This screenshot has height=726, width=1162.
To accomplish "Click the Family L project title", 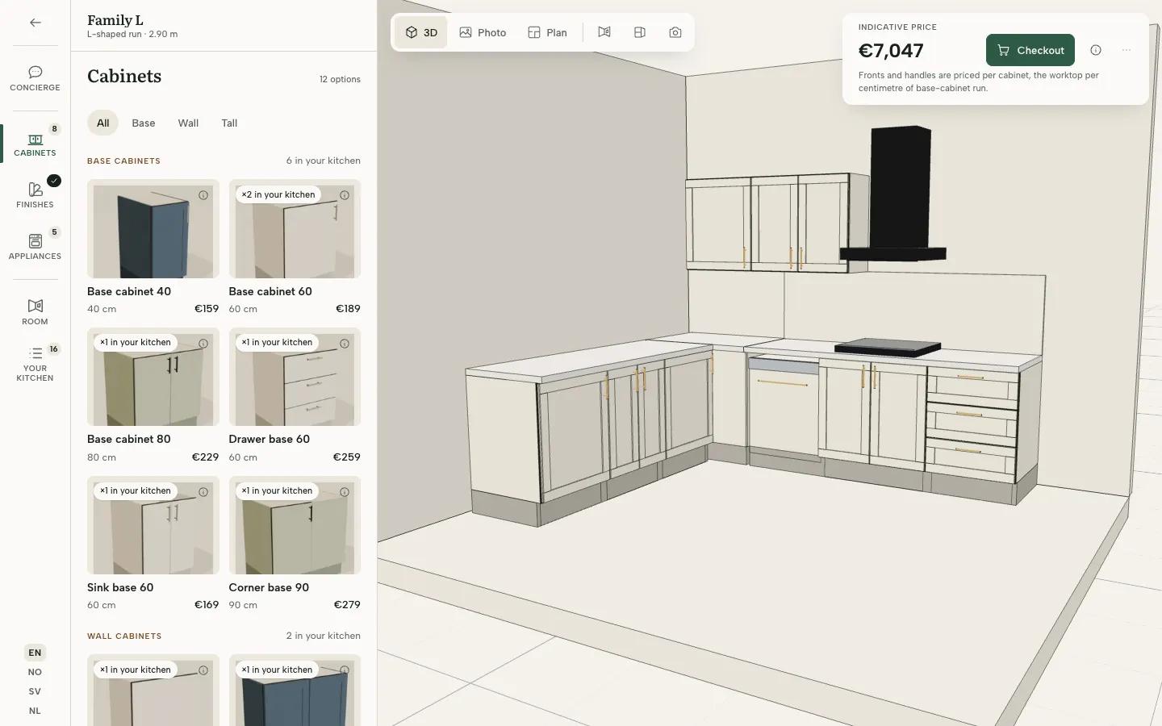I will click(115, 20).
